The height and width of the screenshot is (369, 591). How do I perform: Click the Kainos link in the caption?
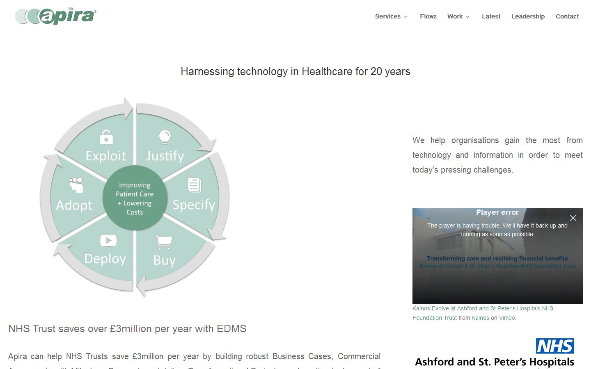[481, 318]
